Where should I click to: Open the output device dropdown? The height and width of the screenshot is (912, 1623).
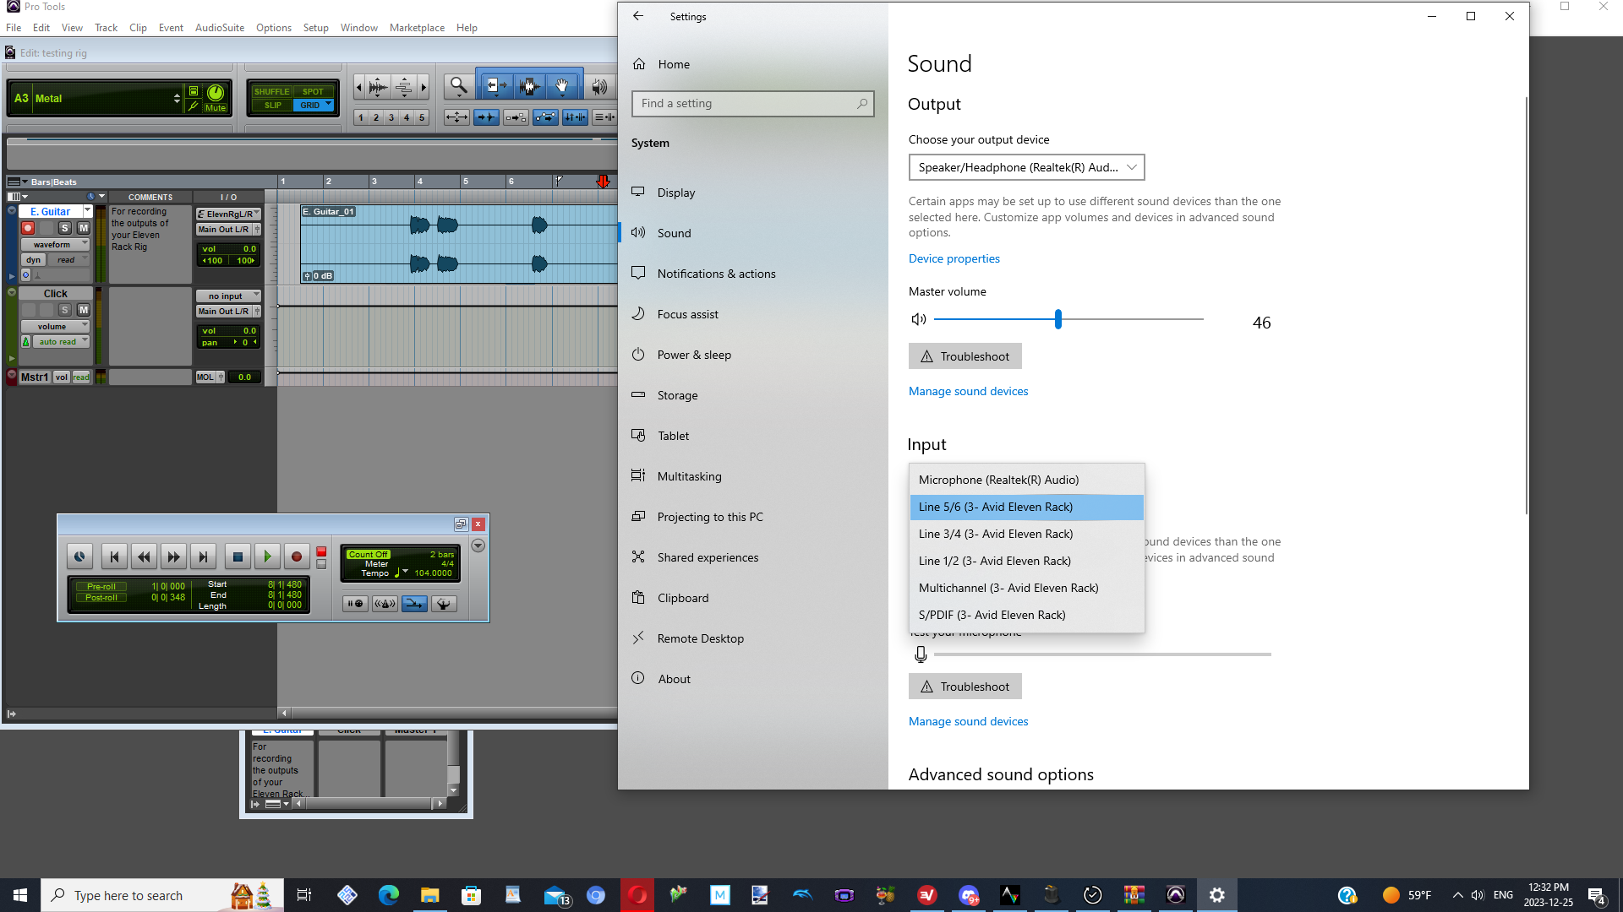coord(1026,167)
